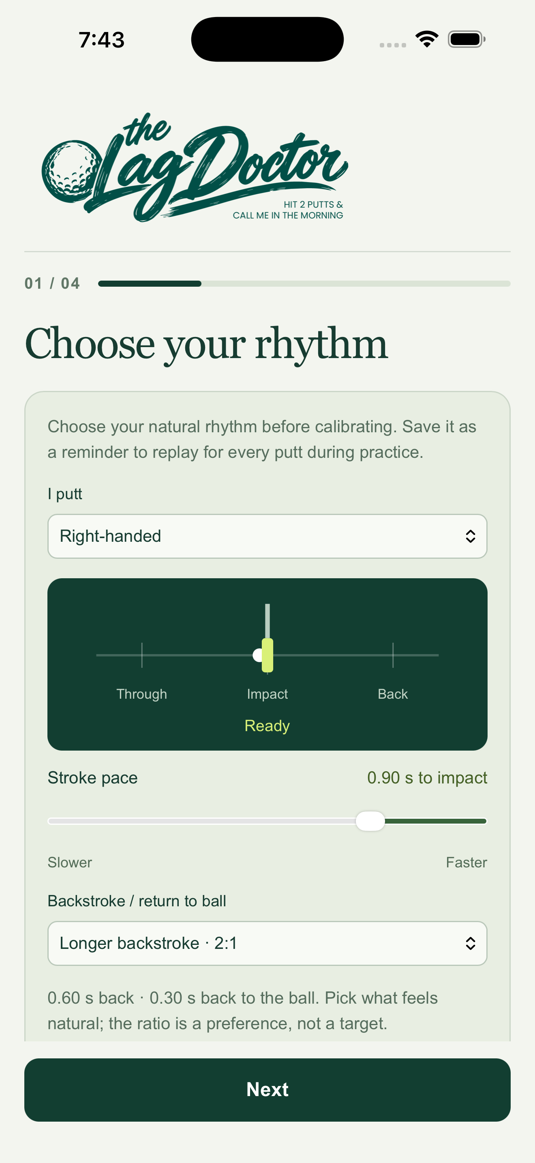Click the Wi-Fi status icon

point(427,39)
